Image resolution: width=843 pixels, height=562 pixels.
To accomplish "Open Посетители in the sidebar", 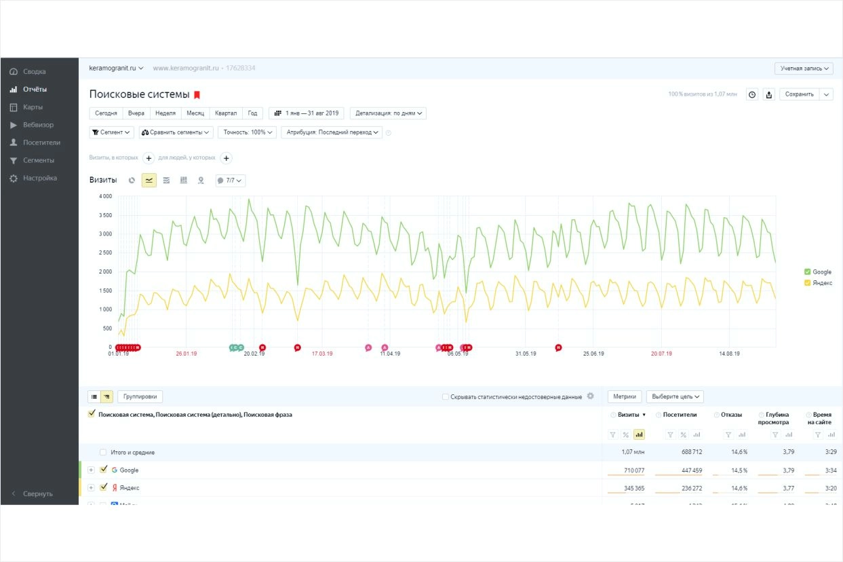I will tap(41, 143).
